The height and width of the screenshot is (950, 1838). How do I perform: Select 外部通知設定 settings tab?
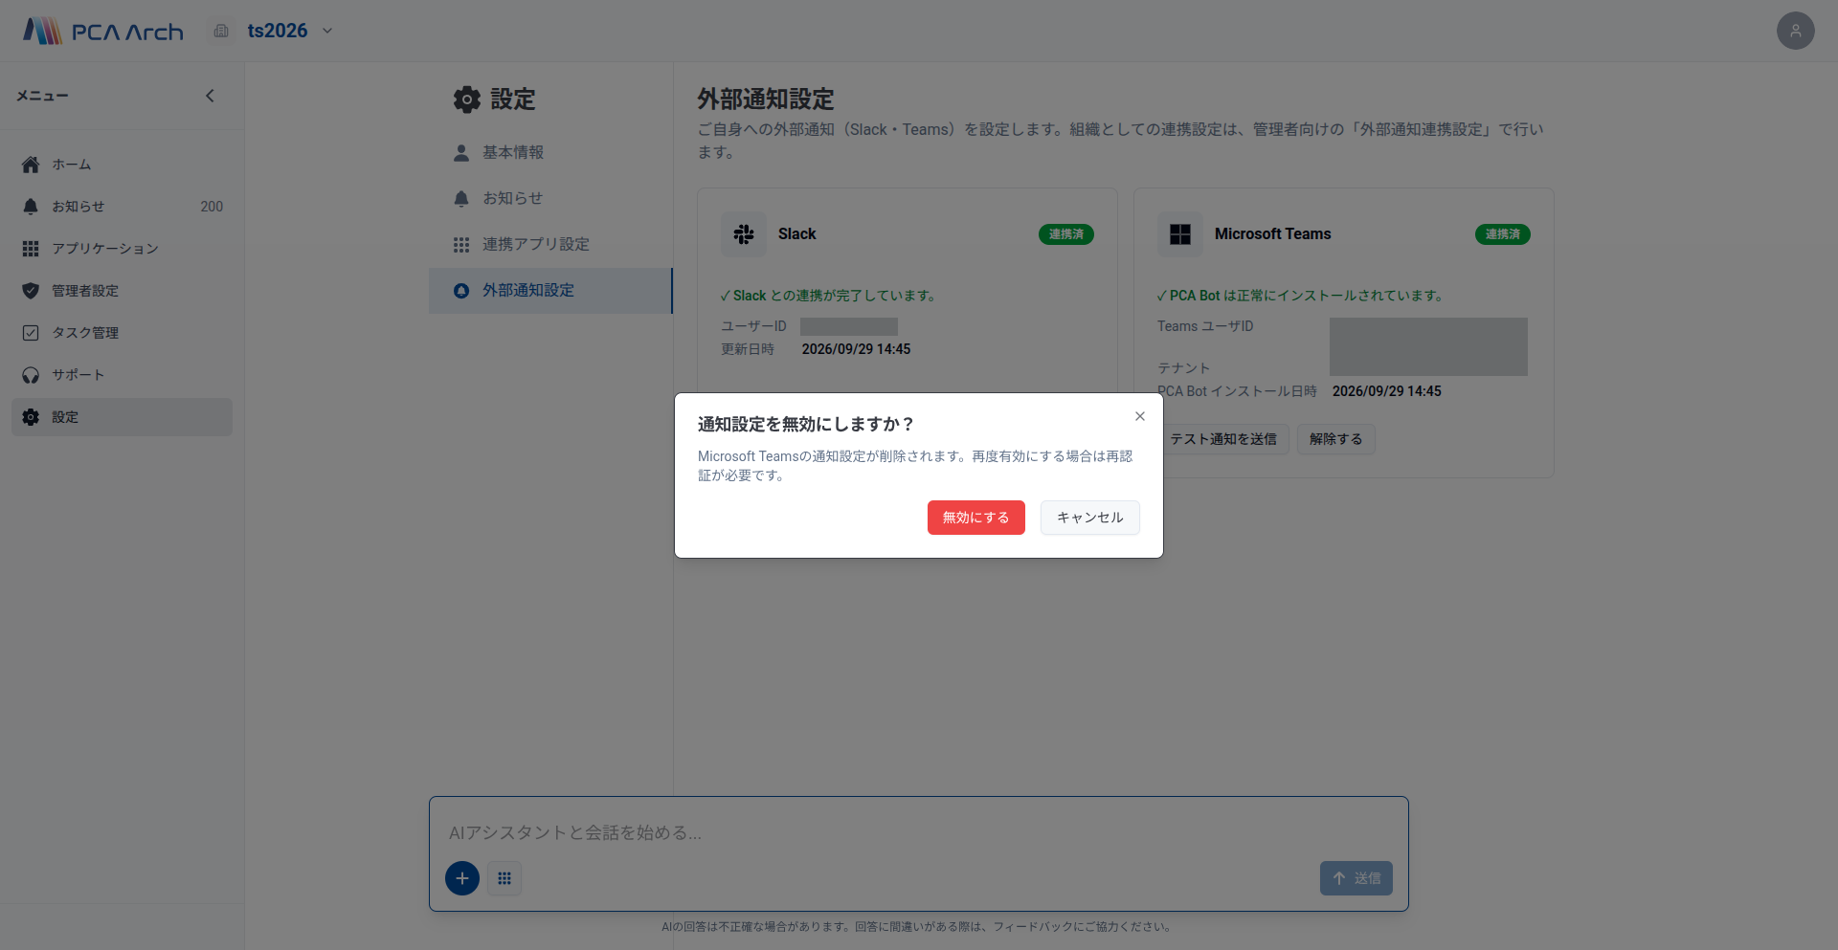(550, 291)
